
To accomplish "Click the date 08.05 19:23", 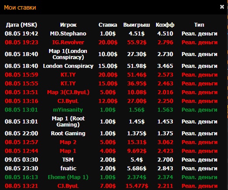I will coord(21,42).
